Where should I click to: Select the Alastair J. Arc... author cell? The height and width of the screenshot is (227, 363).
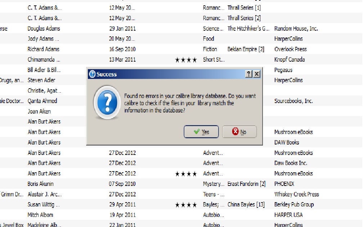tap(45, 194)
